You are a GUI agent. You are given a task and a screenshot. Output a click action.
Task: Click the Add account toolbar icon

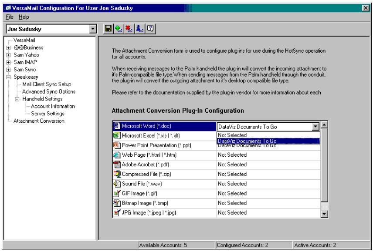point(119,29)
